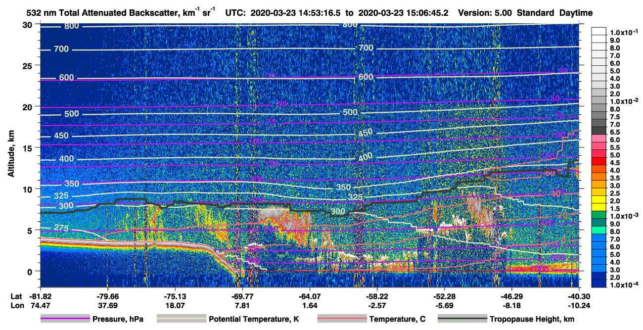Click the 25 km altitude tick label

pyautogui.click(x=29, y=65)
